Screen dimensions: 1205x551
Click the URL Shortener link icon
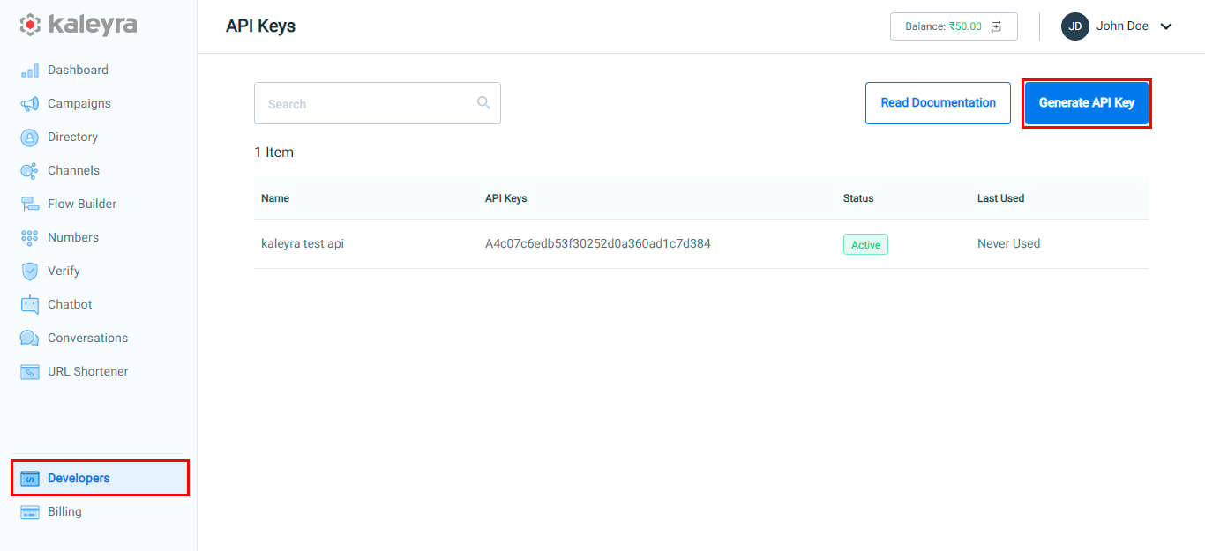[x=30, y=372]
